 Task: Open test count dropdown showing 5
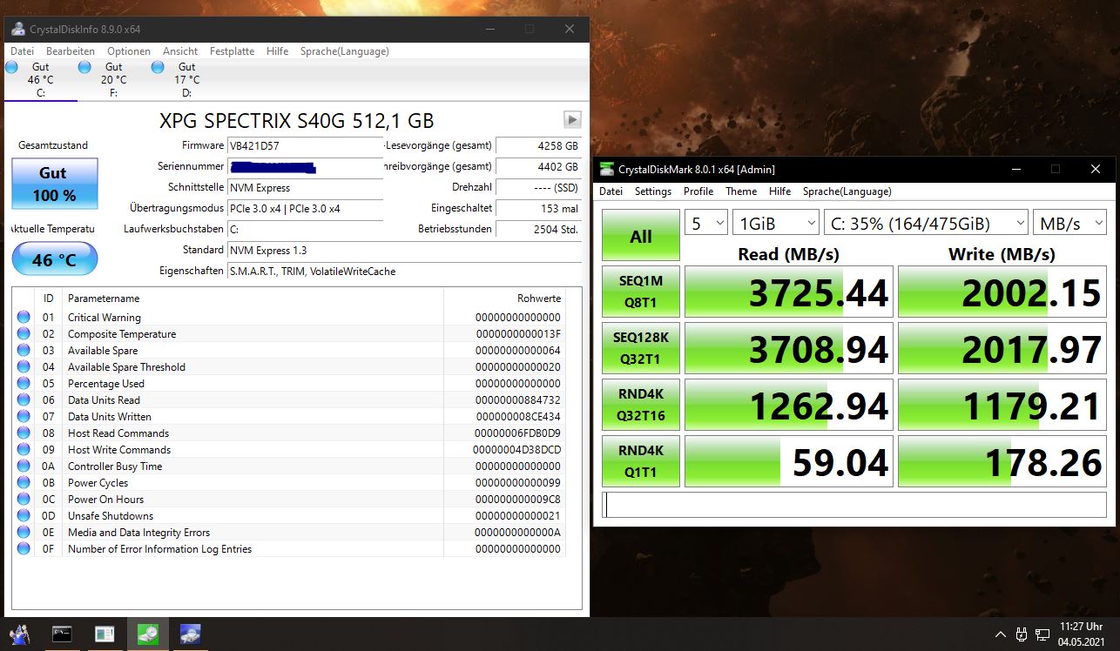706,223
